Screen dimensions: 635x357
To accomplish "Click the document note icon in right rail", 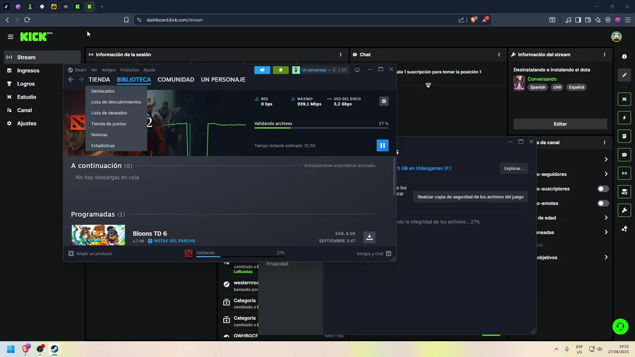I will coord(624,136).
